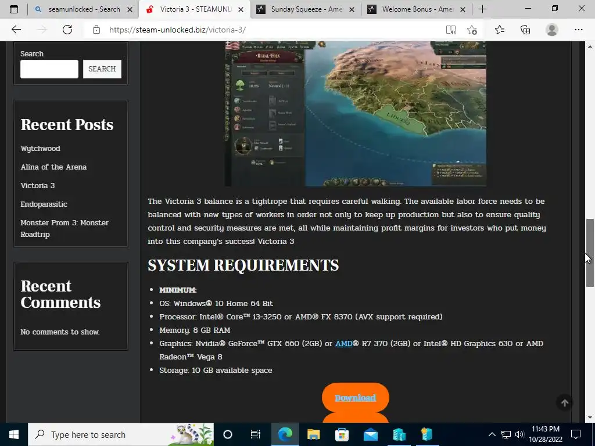The image size is (595, 446).
Task: Open the tab actions menu icon
Action: coord(14,9)
